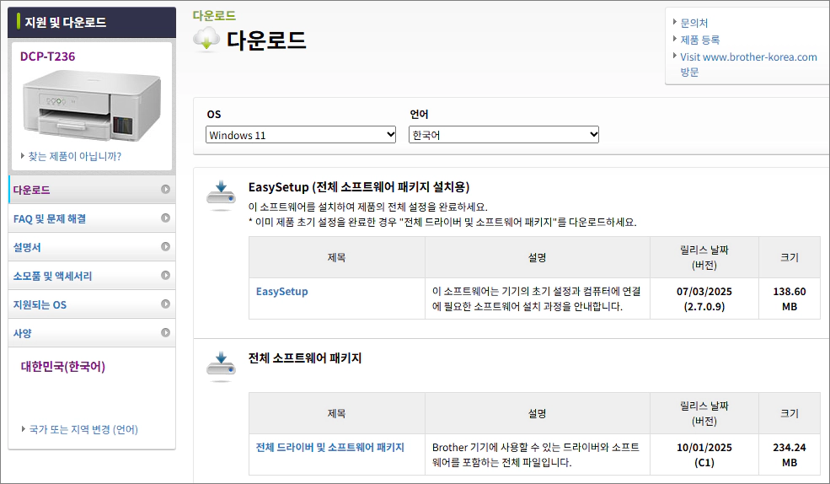Image resolution: width=830 pixels, height=484 pixels.
Task: Click the EasySetup section download drive icon
Action: click(221, 195)
